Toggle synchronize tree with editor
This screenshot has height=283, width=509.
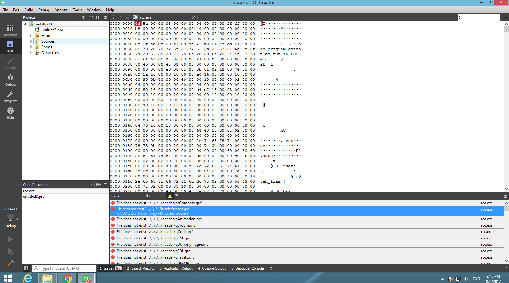(91, 17)
